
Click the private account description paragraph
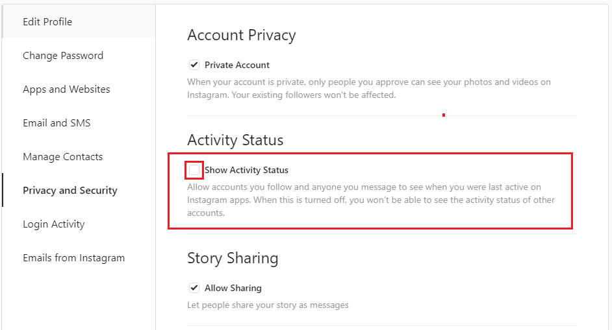[368, 89]
